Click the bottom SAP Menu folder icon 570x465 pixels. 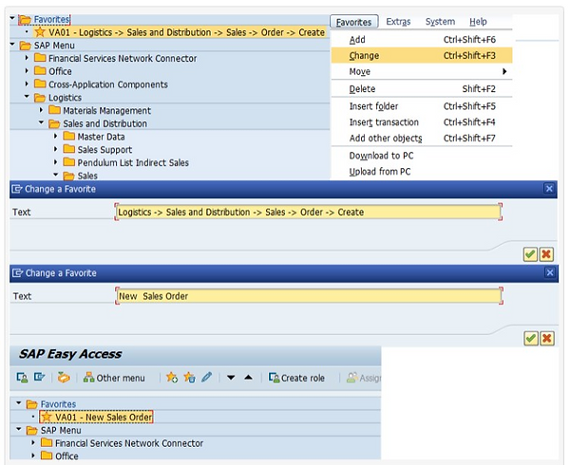(32, 431)
